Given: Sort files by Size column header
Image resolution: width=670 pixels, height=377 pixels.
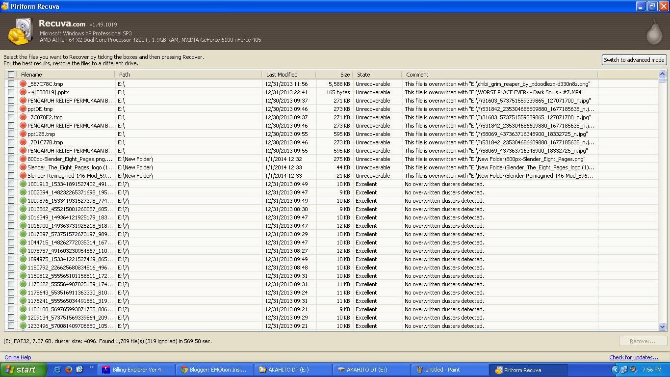Looking at the screenshot, I should pos(334,75).
